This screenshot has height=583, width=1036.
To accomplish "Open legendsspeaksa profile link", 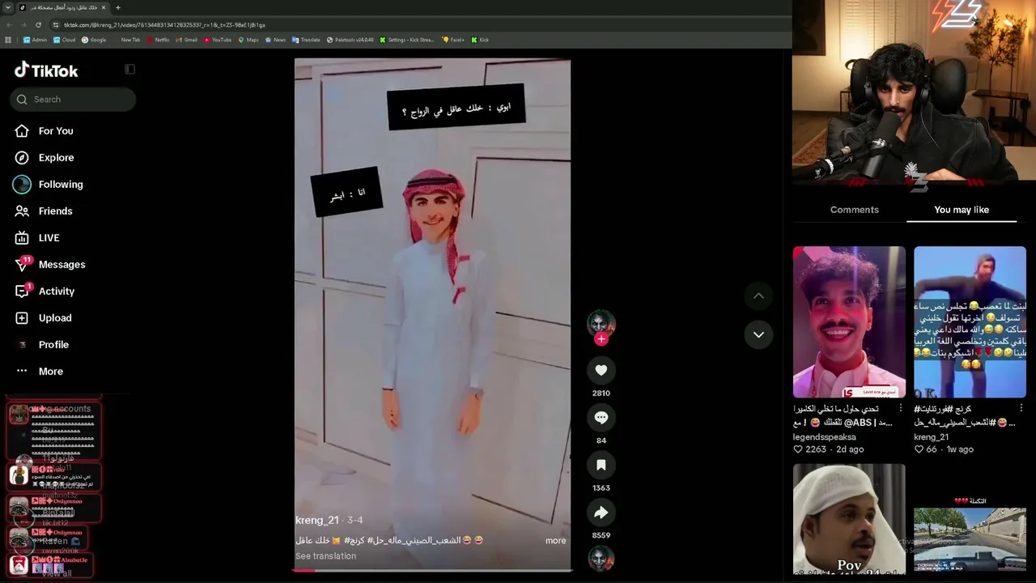I will tap(824, 437).
